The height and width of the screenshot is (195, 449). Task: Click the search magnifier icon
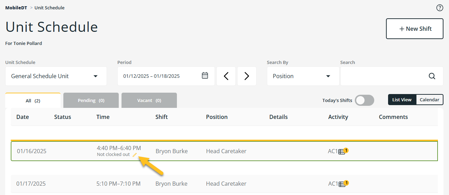tap(432, 76)
